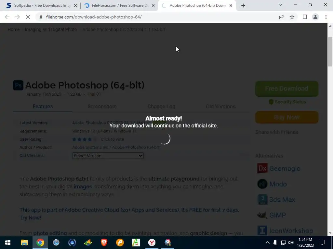333x249 pixels.
Task: Select the Adobe Photoshop (64-bit) browser tab
Action: pos(197,6)
